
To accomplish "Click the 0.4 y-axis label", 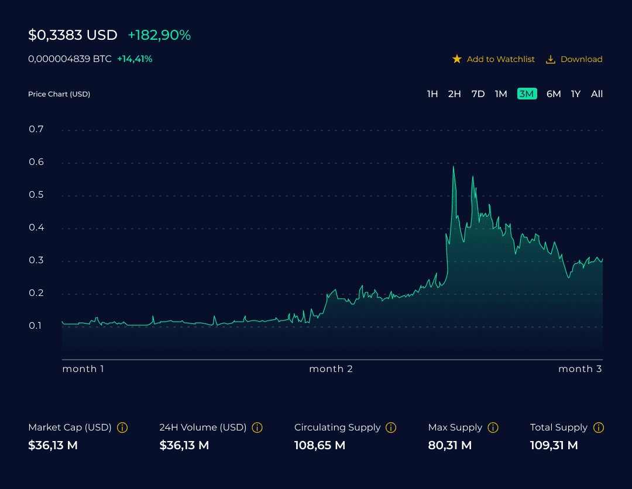I will pyautogui.click(x=36, y=227).
